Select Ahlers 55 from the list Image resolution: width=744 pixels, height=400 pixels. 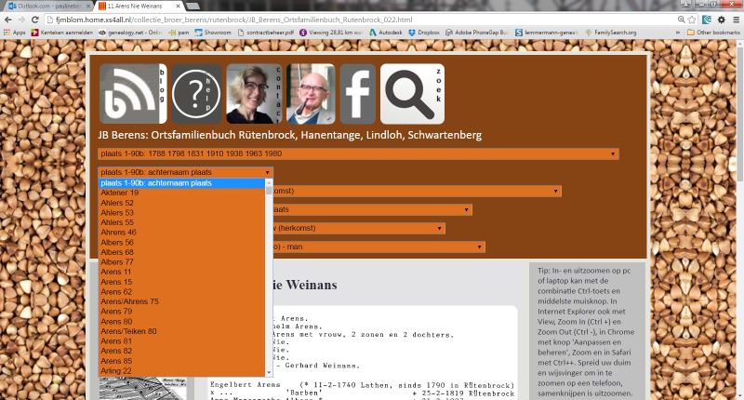click(181, 222)
